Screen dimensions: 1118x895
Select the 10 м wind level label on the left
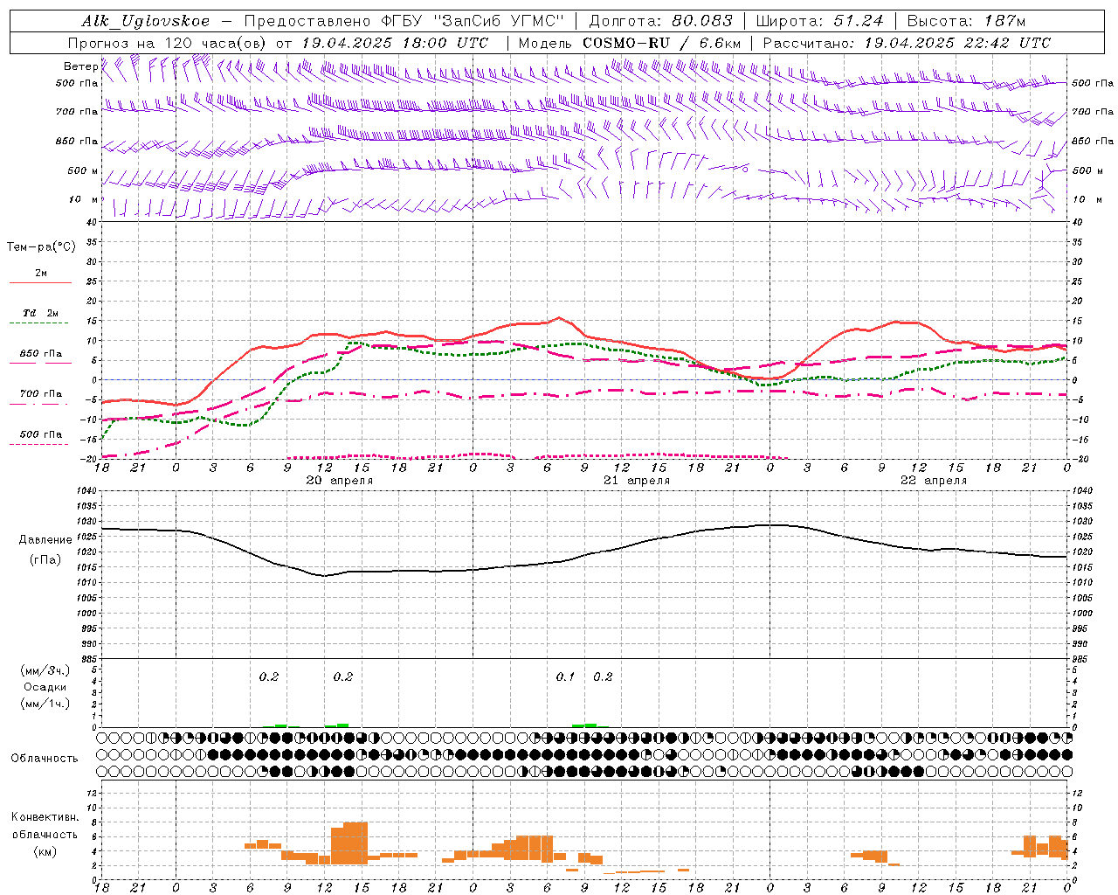coord(84,199)
